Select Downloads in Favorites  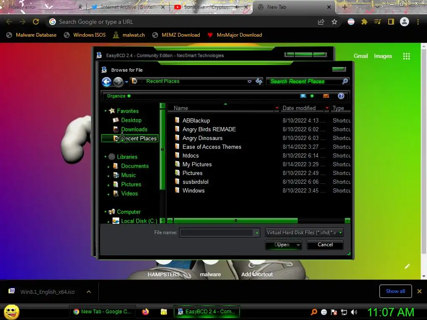coord(134,129)
